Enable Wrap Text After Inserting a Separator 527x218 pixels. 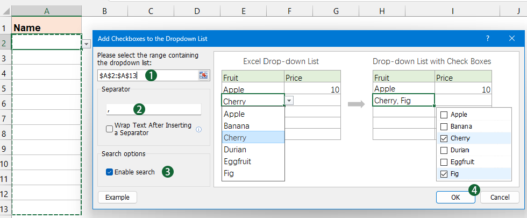109,129
